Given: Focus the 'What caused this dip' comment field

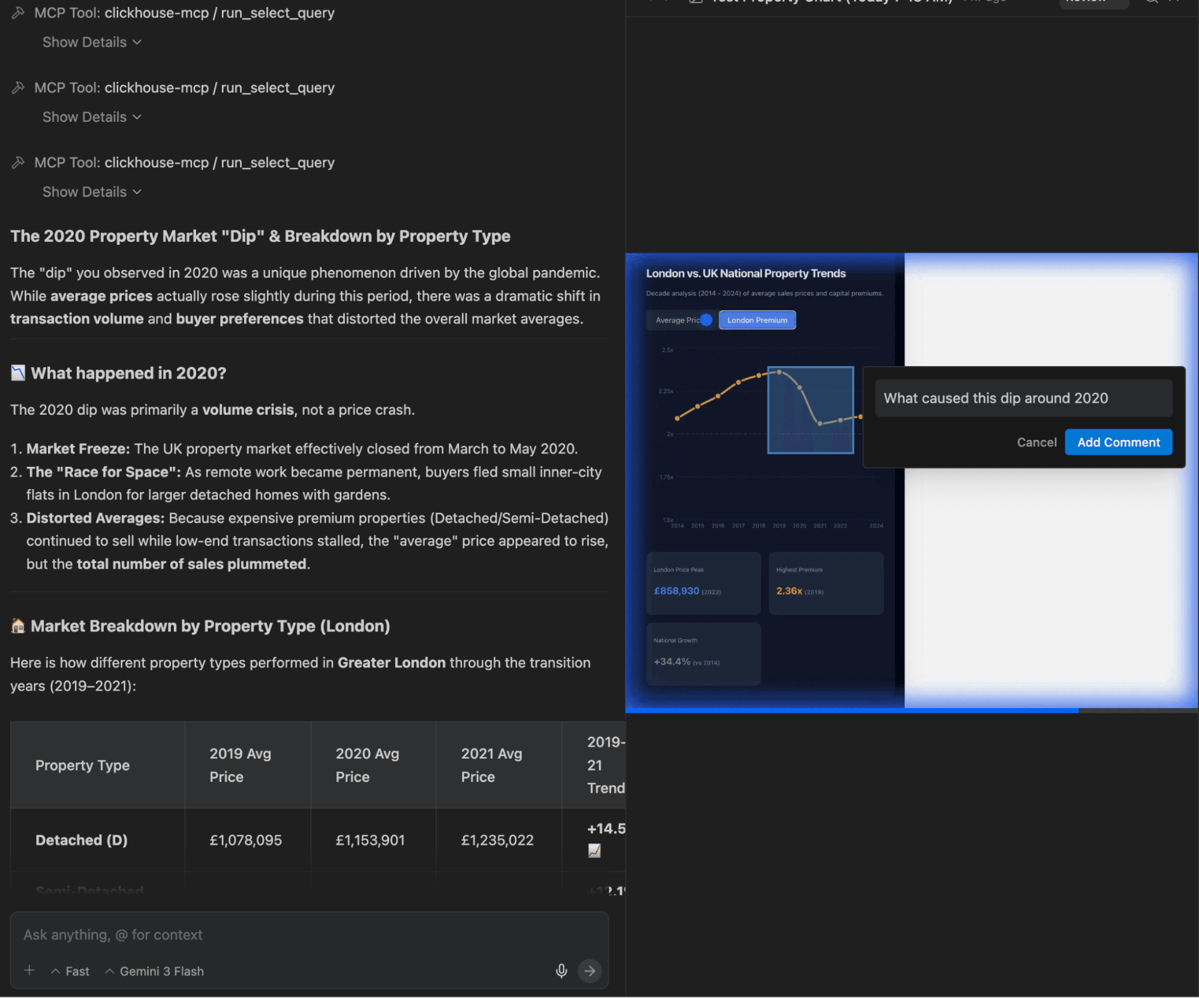Looking at the screenshot, I should [1023, 398].
